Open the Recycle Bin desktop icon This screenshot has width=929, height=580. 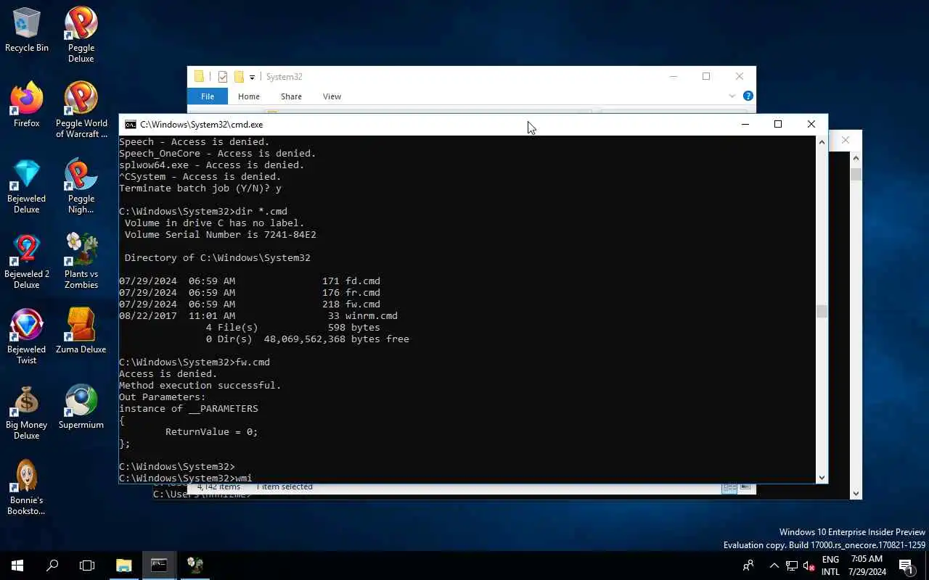(27, 30)
